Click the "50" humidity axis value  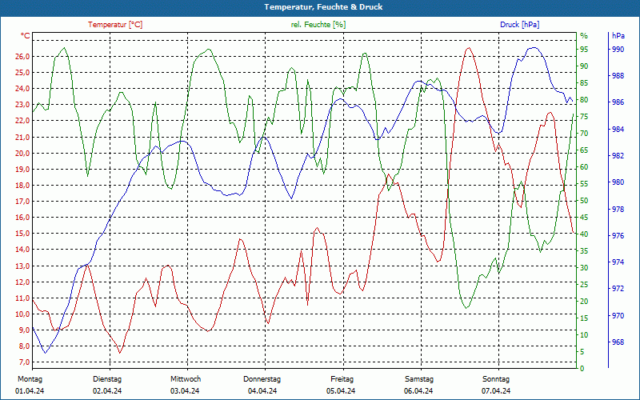point(584,201)
